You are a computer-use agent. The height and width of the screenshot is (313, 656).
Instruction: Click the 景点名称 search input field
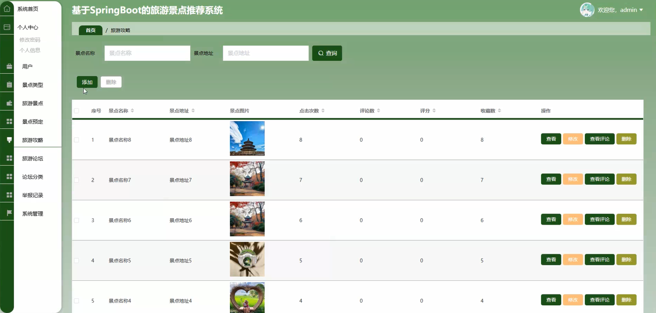pos(147,53)
